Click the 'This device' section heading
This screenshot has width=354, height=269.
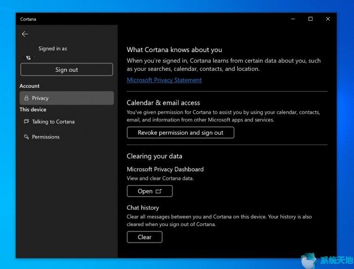(x=33, y=109)
